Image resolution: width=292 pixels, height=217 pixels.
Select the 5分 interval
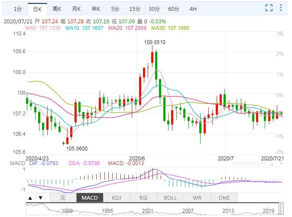[x=115, y=9]
